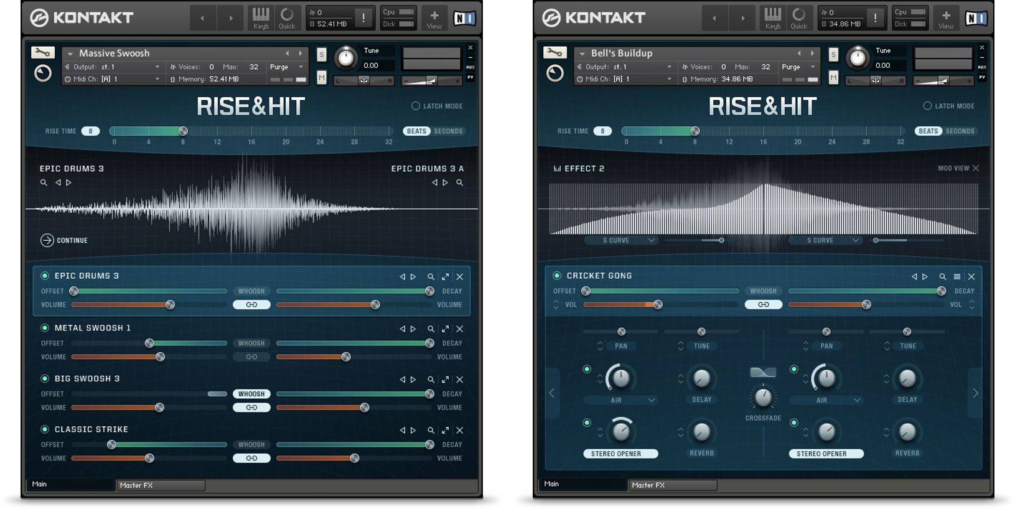The image size is (1015, 509).
Task: Toggle the Epic Drums 3 layer on/off
Action: [x=45, y=276]
